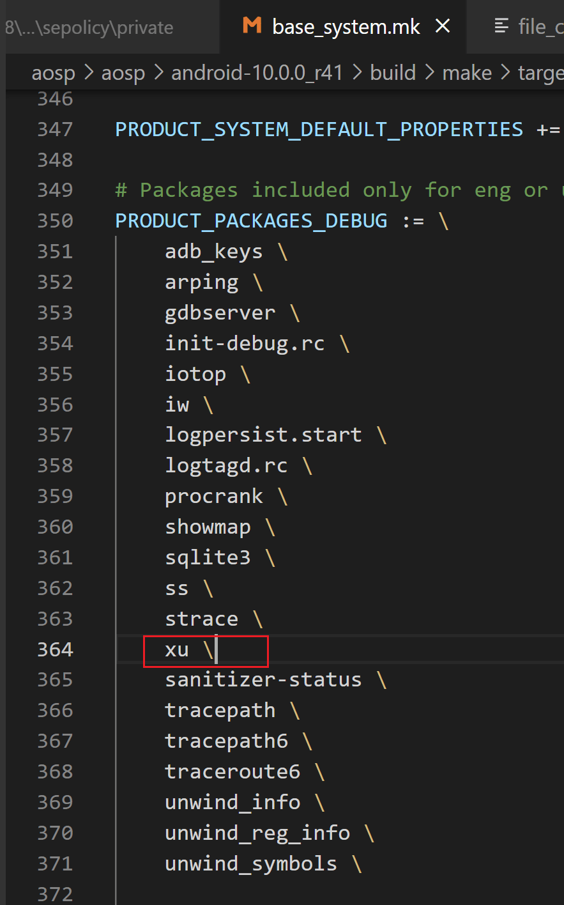Image resolution: width=564 pixels, height=905 pixels.
Task: Click the unwind_symbols entry
Action: coord(251,863)
